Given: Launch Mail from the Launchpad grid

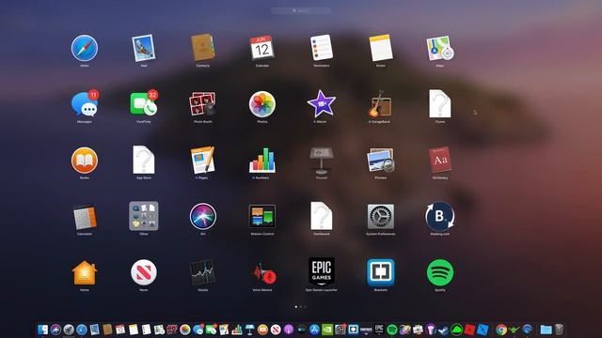Looking at the screenshot, I should (144, 48).
